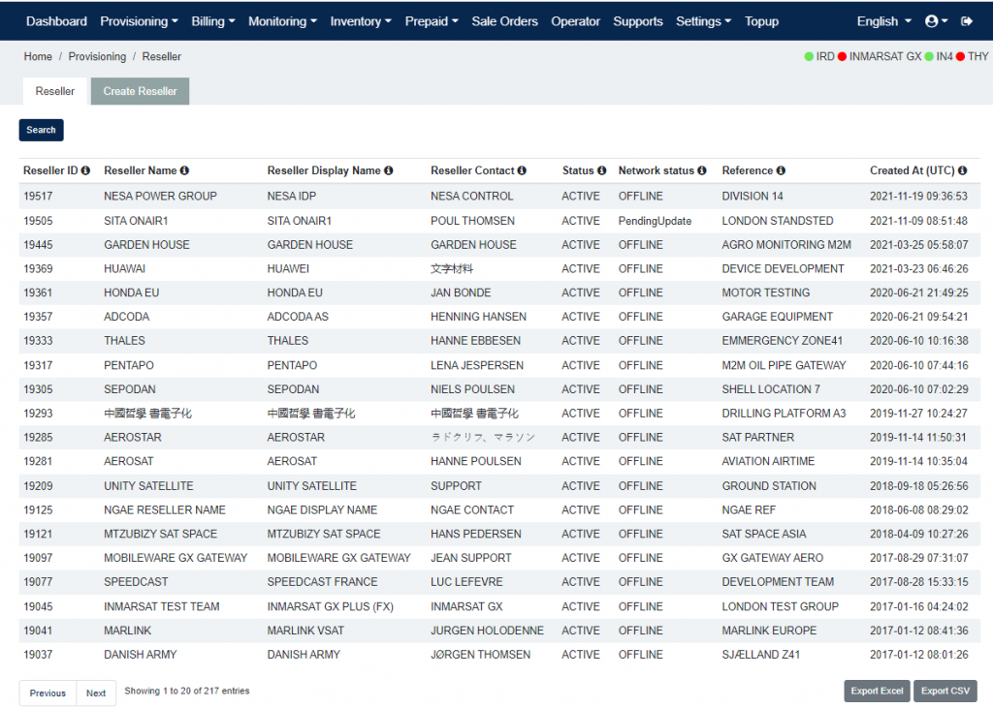Viewport: 993px width, 708px height.
Task: Expand the Billing dropdown menu
Action: [212, 21]
